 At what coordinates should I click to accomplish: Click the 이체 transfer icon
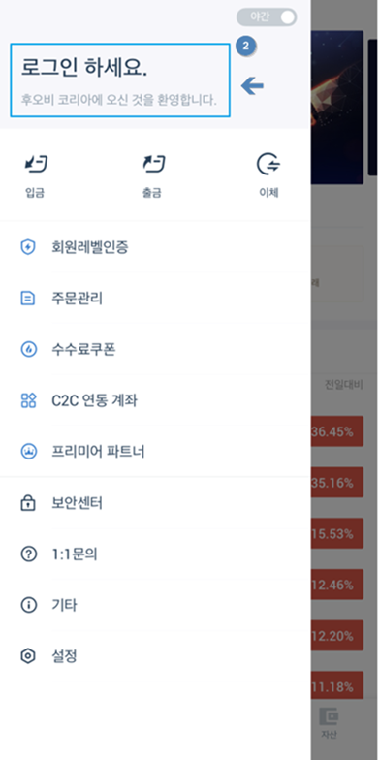(x=268, y=165)
